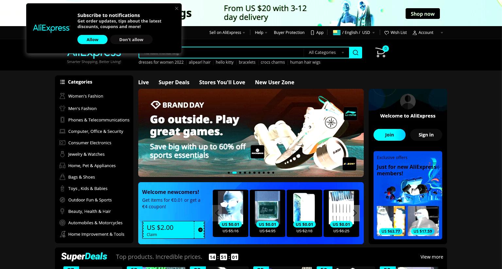Click the Sign in button
Viewport: 502px width, 269px height.
click(x=426, y=135)
